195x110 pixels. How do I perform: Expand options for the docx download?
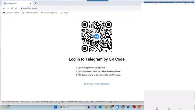coord(86,102)
